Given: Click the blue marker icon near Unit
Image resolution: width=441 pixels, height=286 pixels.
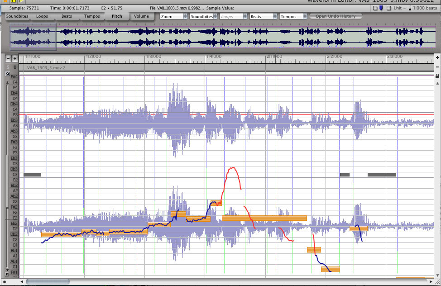Looking at the screenshot, I should click(381, 8).
